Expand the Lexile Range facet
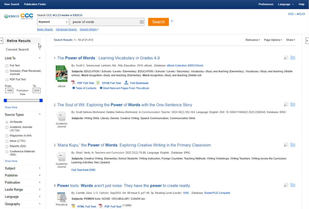Screen dimensions: 309x209 [22, 190]
